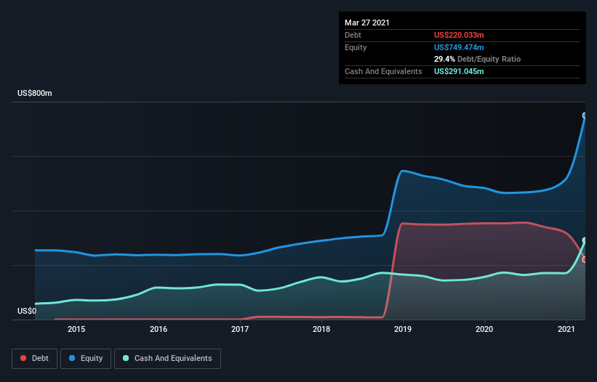The width and height of the screenshot is (597, 382).
Task: Click the US$291.045m cash value
Action: point(459,71)
